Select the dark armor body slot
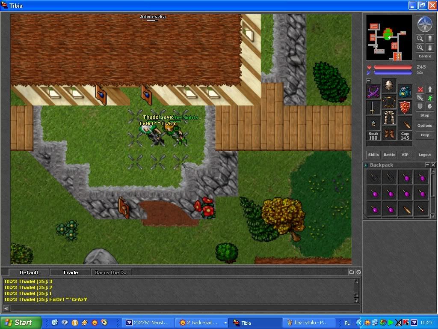 tap(389, 101)
